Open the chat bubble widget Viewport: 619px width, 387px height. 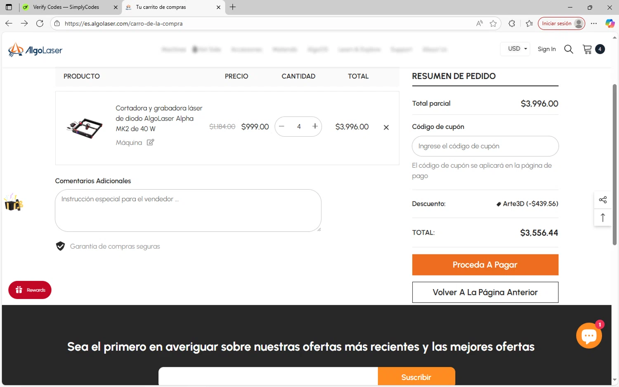click(x=589, y=335)
